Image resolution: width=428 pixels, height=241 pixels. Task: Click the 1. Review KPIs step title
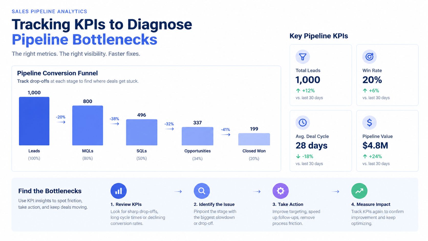[126, 204]
